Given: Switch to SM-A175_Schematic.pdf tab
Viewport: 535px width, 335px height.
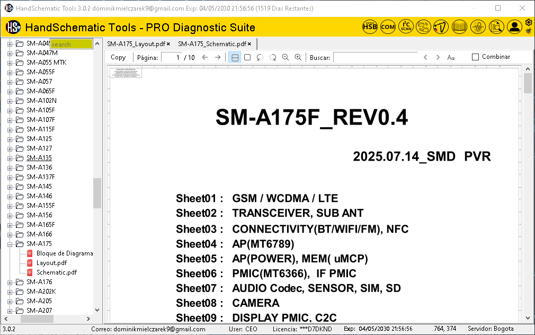Looking at the screenshot, I should pyautogui.click(x=212, y=43).
